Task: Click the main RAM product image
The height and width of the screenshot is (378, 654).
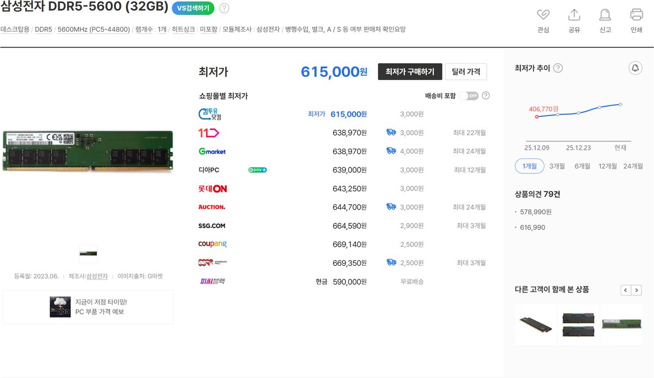Action: 88,151
